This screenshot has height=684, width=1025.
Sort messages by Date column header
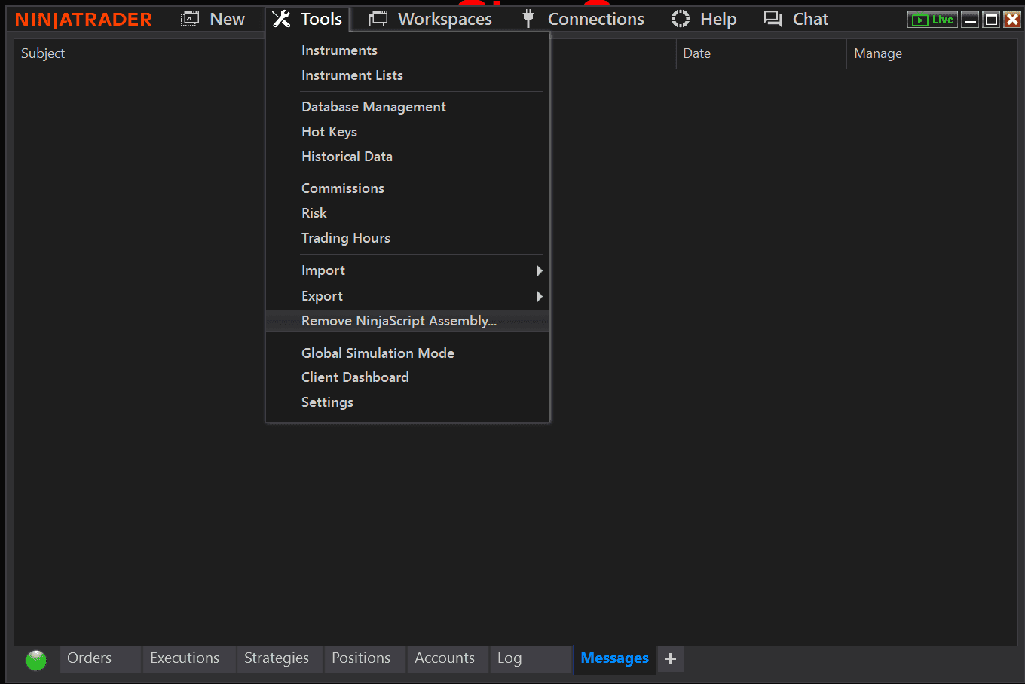point(696,53)
